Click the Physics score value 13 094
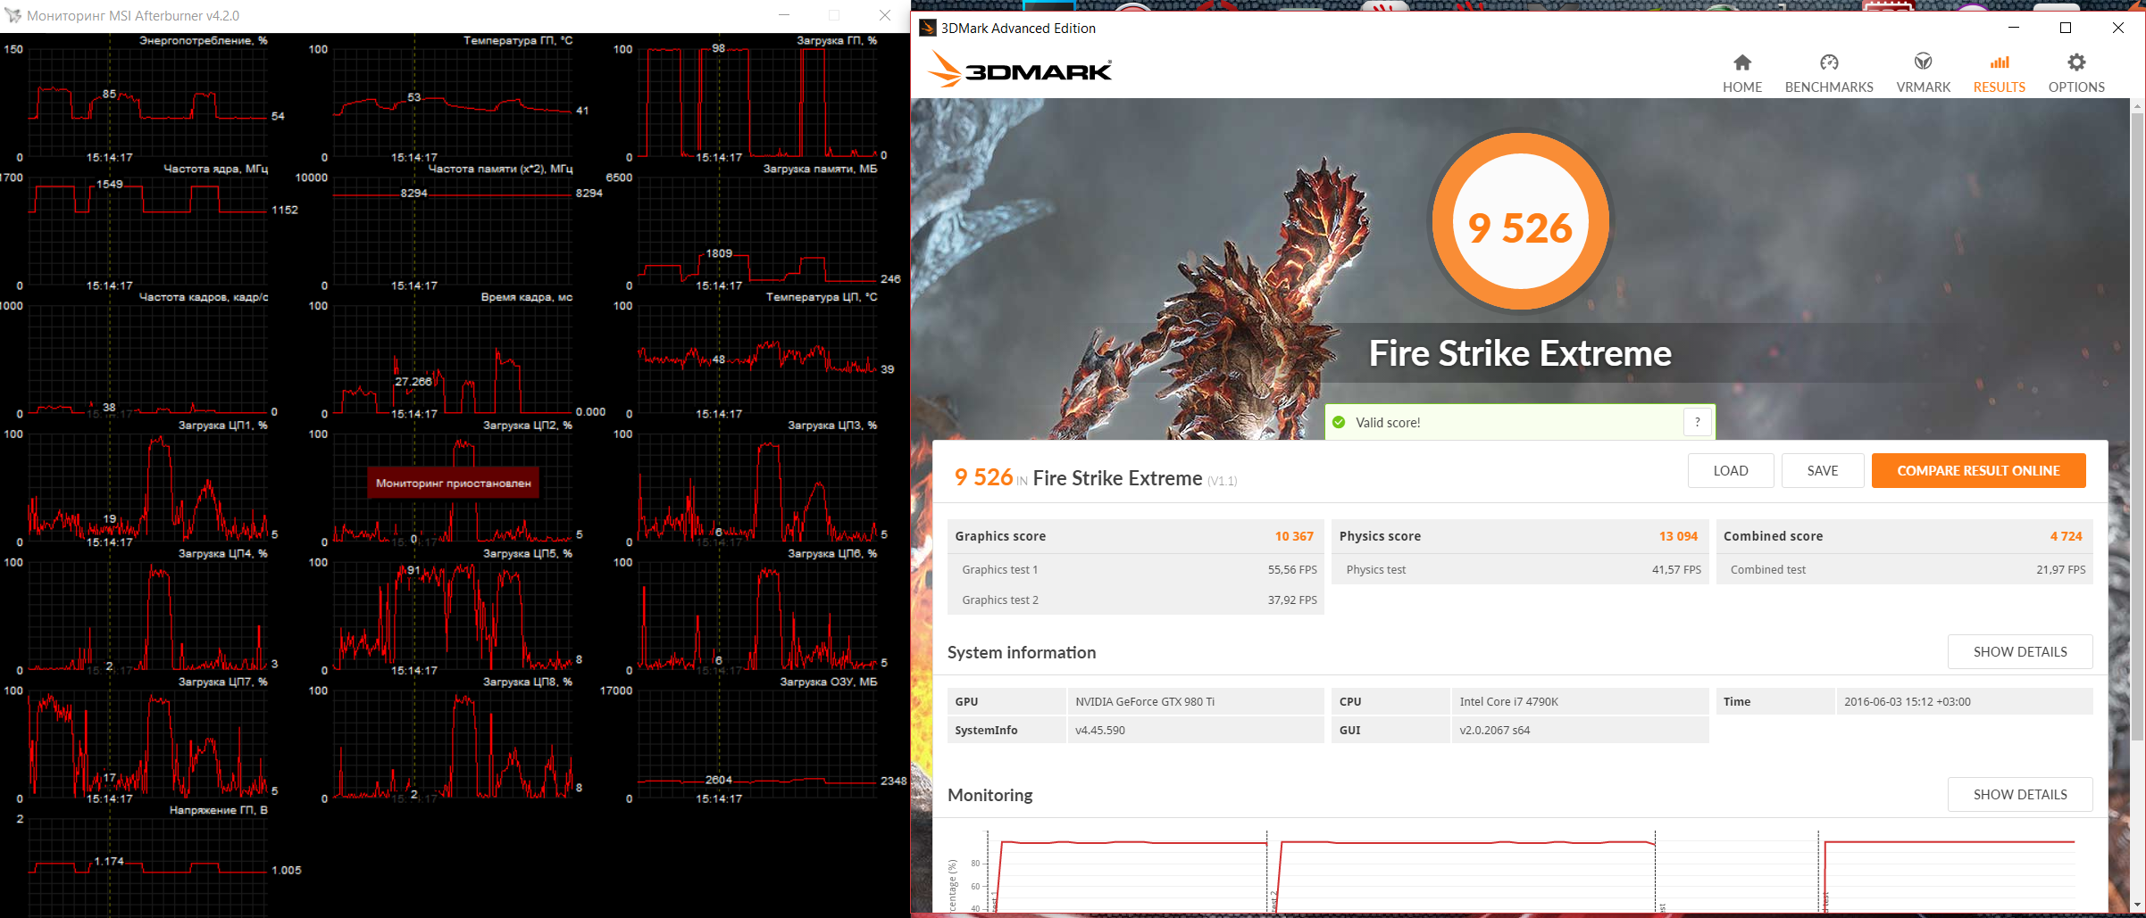This screenshot has height=918, width=2146. pos(1678,536)
